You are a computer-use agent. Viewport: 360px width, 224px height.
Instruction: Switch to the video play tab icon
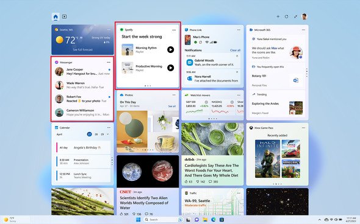pos(64,16)
